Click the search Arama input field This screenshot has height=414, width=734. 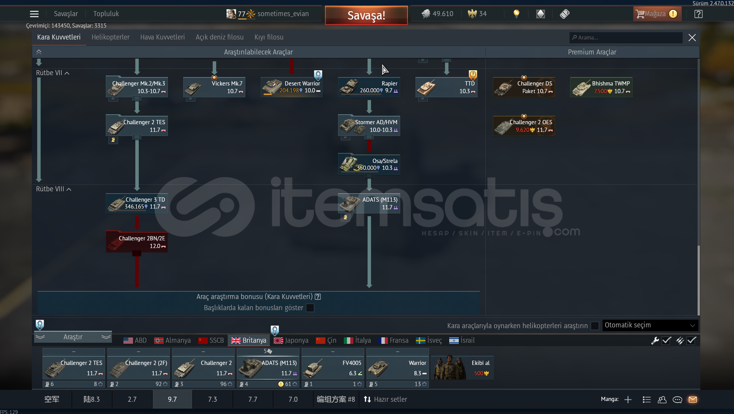tap(626, 38)
